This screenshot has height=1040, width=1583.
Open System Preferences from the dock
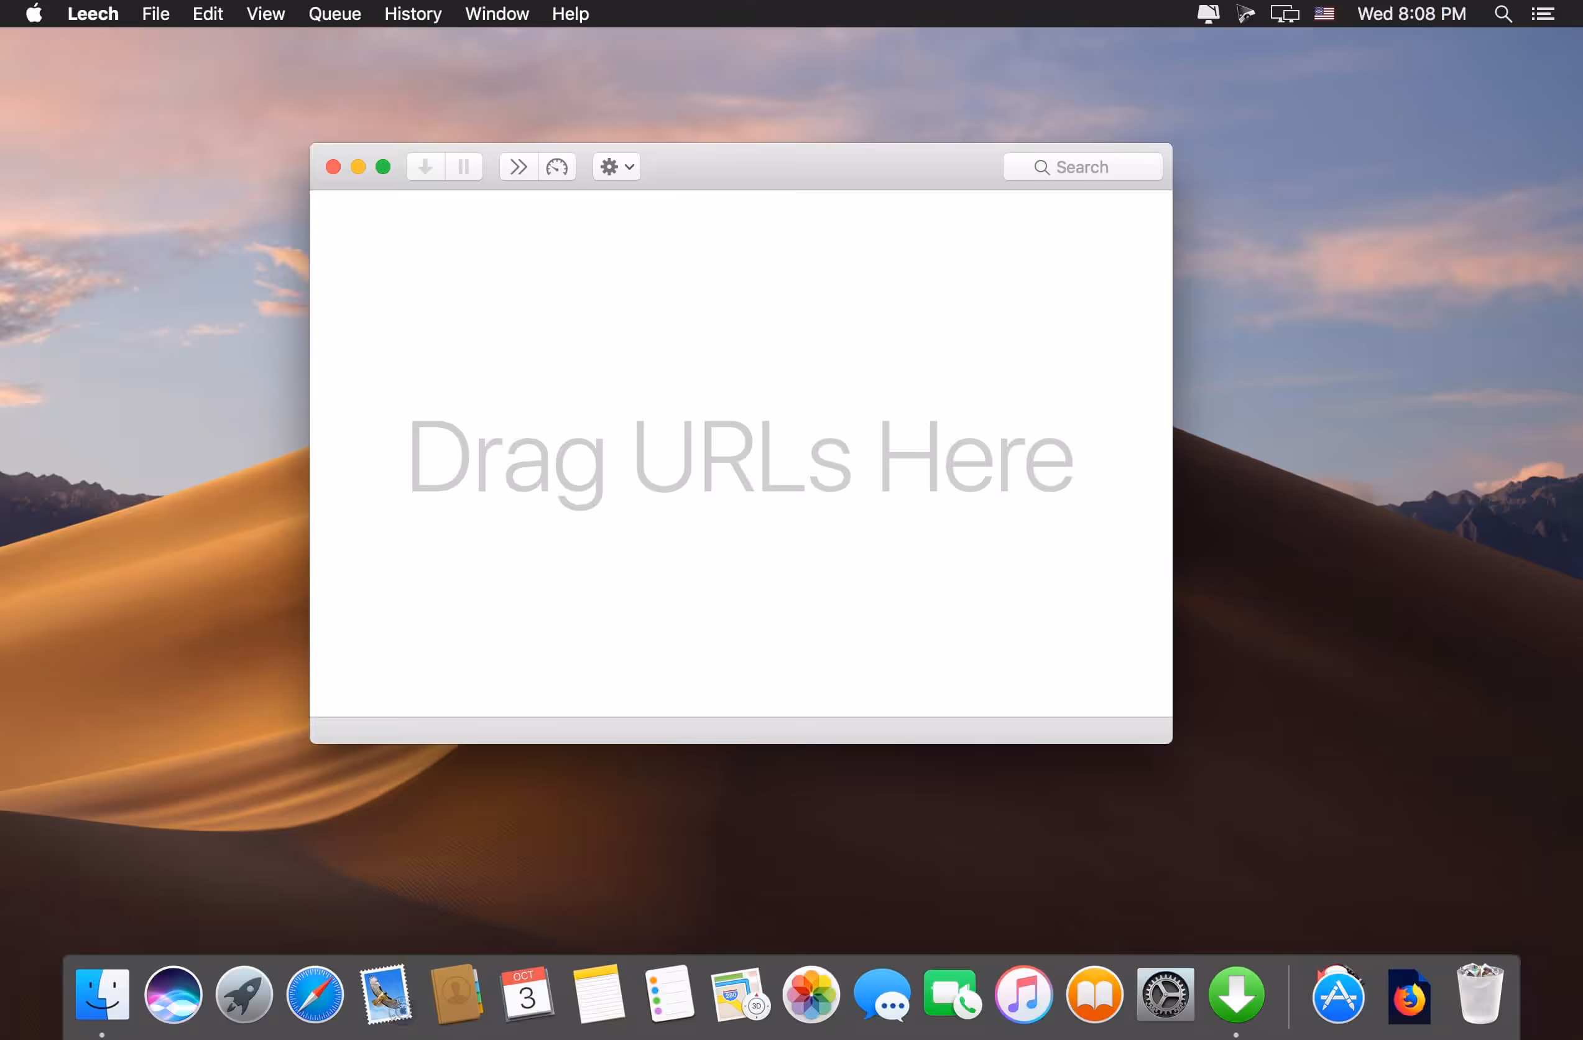tap(1165, 995)
